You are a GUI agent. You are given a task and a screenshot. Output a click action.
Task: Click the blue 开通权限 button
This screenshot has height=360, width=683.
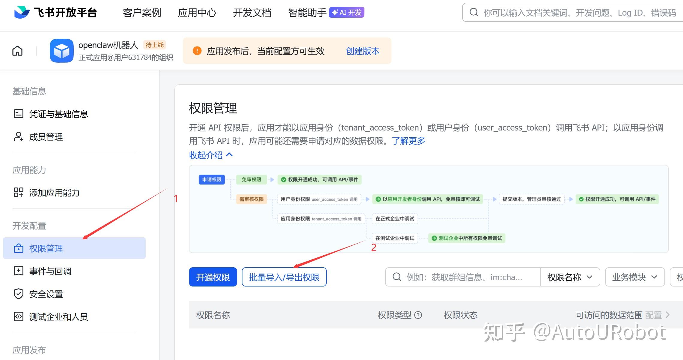213,277
